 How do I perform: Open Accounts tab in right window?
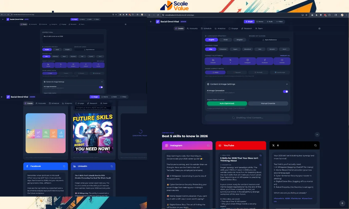click(x=192, y=29)
